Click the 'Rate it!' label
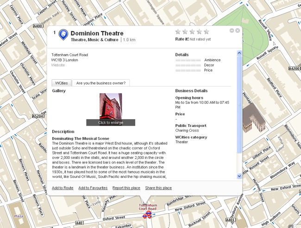The height and width of the screenshot is (228, 301). click(x=182, y=39)
